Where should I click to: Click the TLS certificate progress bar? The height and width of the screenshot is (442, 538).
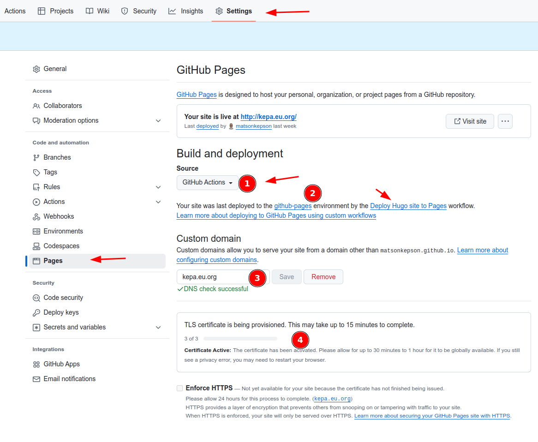coord(240,339)
